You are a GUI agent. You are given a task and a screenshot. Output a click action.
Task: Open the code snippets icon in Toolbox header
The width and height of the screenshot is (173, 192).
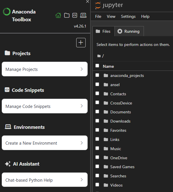[x=75, y=15]
